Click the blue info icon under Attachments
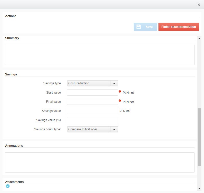The height and width of the screenshot is (193, 204). click(x=8, y=186)
